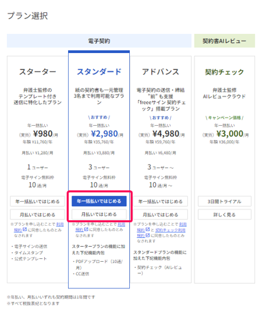Click external-link icon beside Starter plan's 利用規約
This screenshot has width=266, height=310.
(25, 230)
